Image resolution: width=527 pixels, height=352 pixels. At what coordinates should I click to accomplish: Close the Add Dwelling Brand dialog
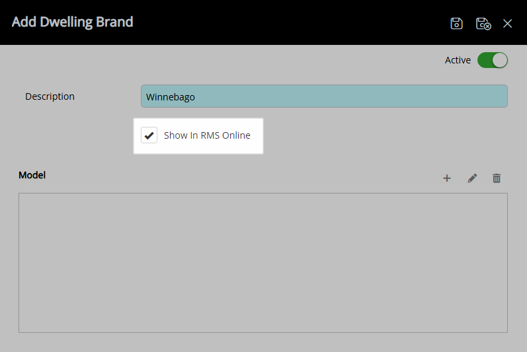(x=508, y=24)
